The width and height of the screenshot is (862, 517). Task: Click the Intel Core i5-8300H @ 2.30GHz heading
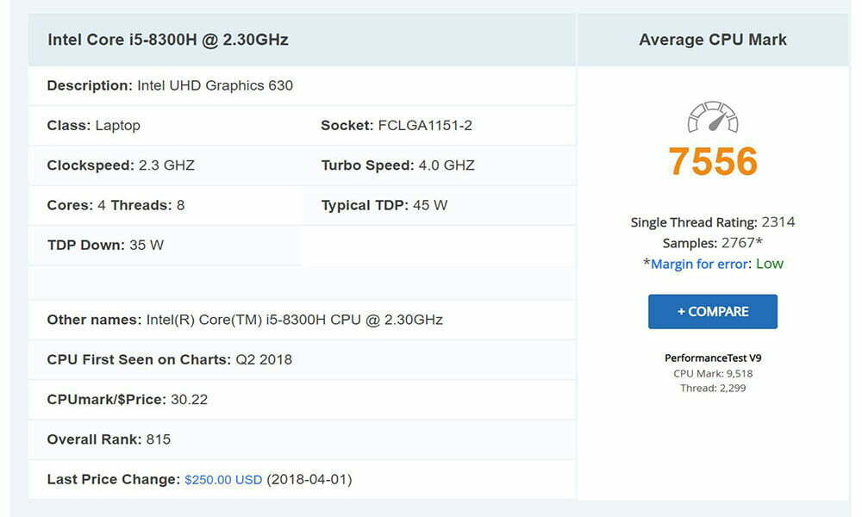[168, 40]
